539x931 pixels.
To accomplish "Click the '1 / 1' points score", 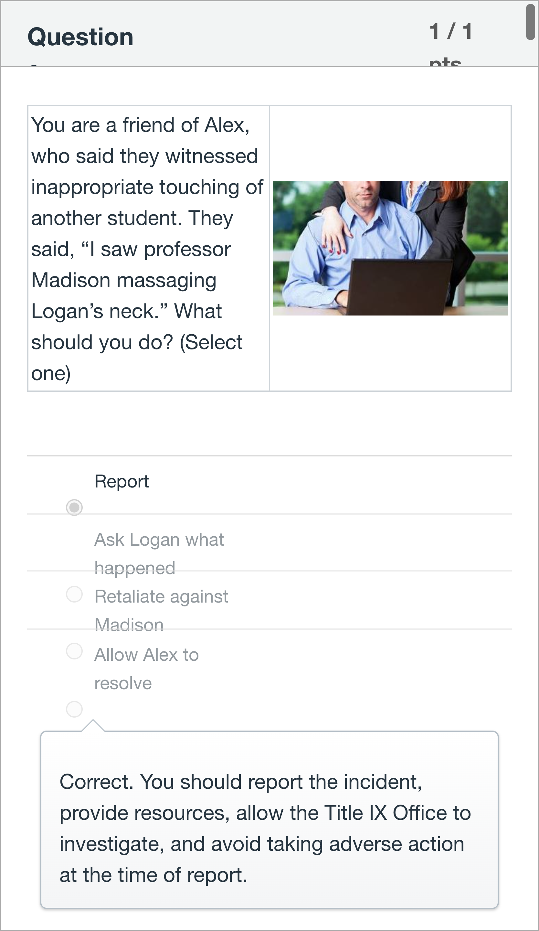I will (451, 31).
